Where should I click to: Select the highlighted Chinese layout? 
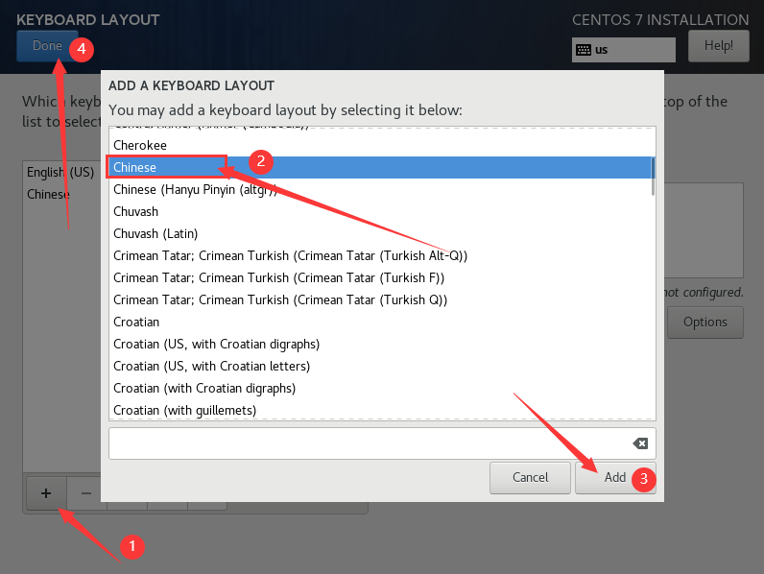(135, 167)
